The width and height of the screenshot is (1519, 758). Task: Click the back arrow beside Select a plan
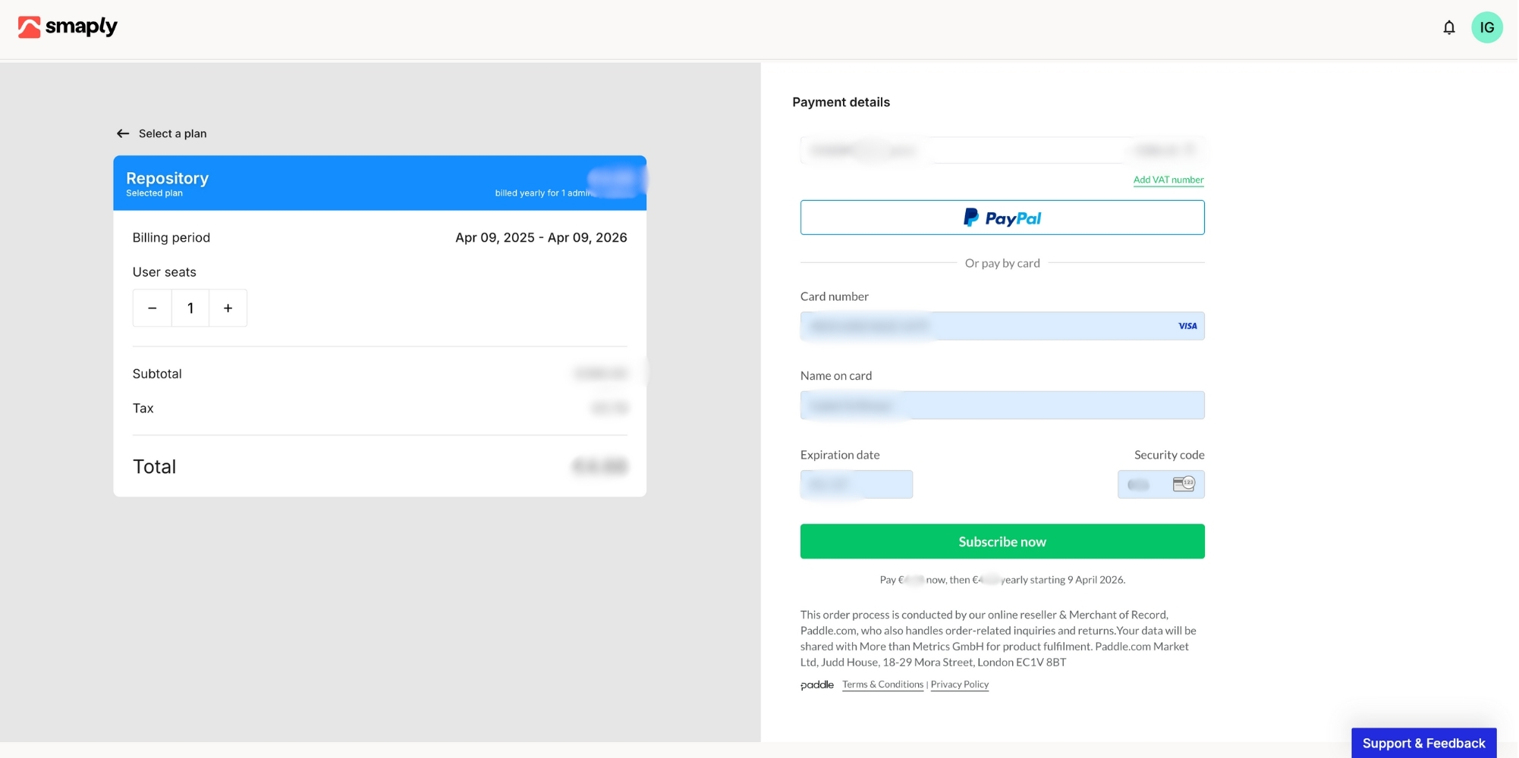pyautogui.click(x=123, y=134)
